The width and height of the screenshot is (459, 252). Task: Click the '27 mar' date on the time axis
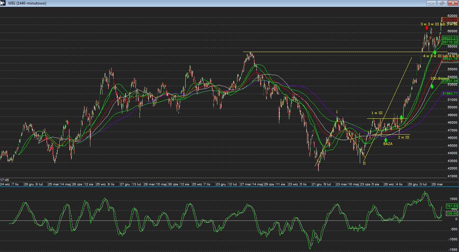[x=245, y=184]
